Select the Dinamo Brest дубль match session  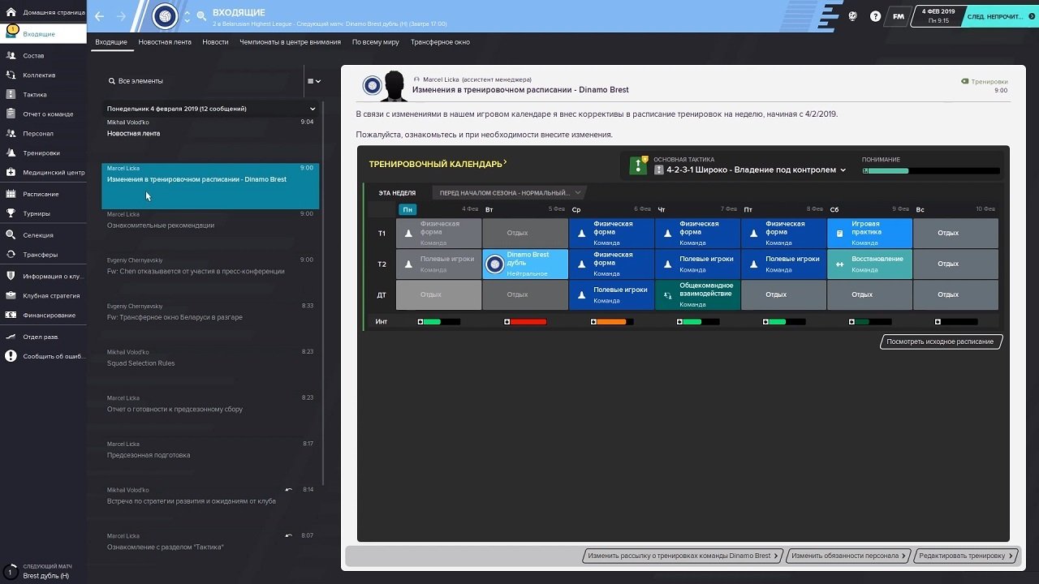click(x=525, y=264)
